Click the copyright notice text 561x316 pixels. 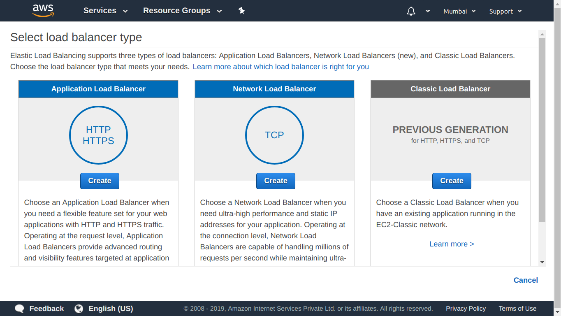308,309
